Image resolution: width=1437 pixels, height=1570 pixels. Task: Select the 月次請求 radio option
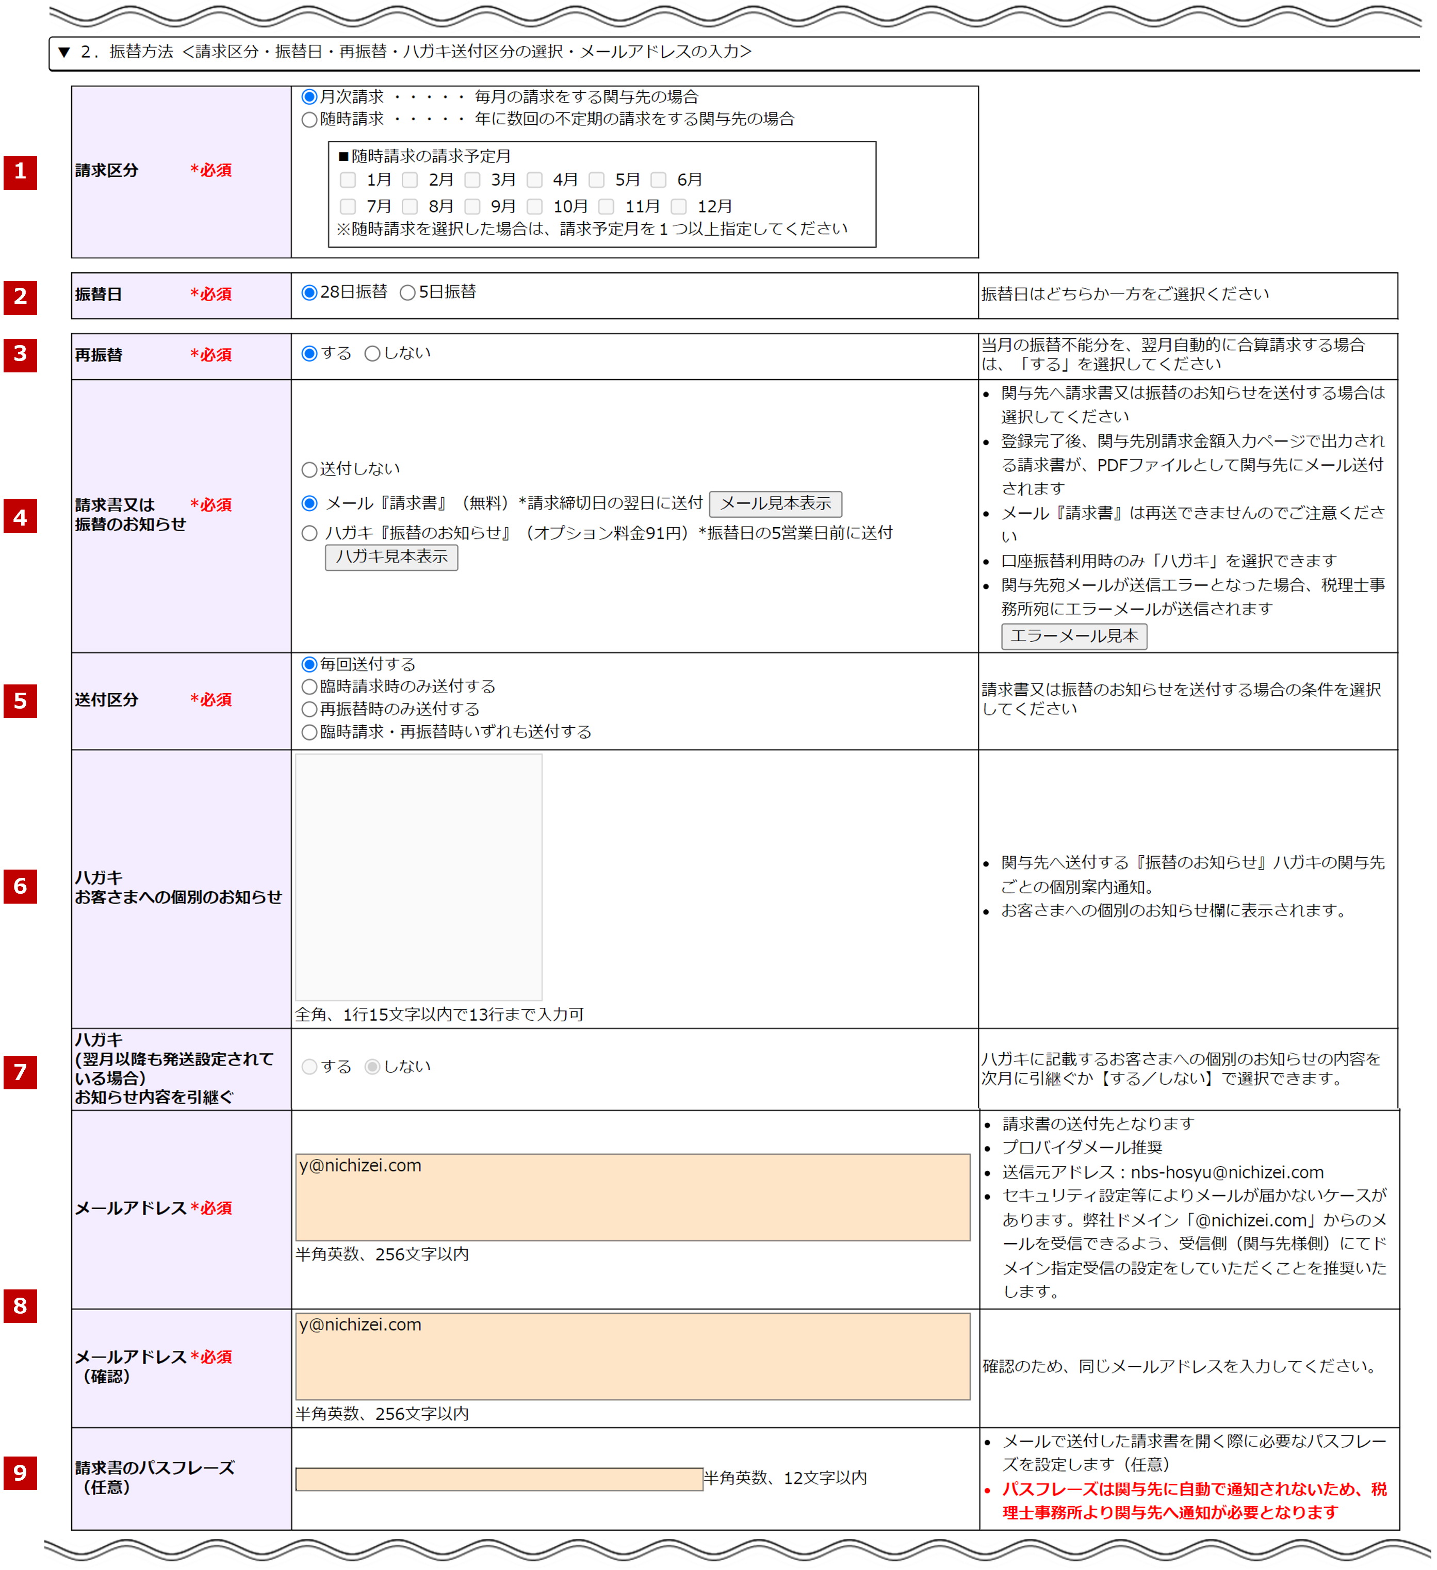(309, 97)
